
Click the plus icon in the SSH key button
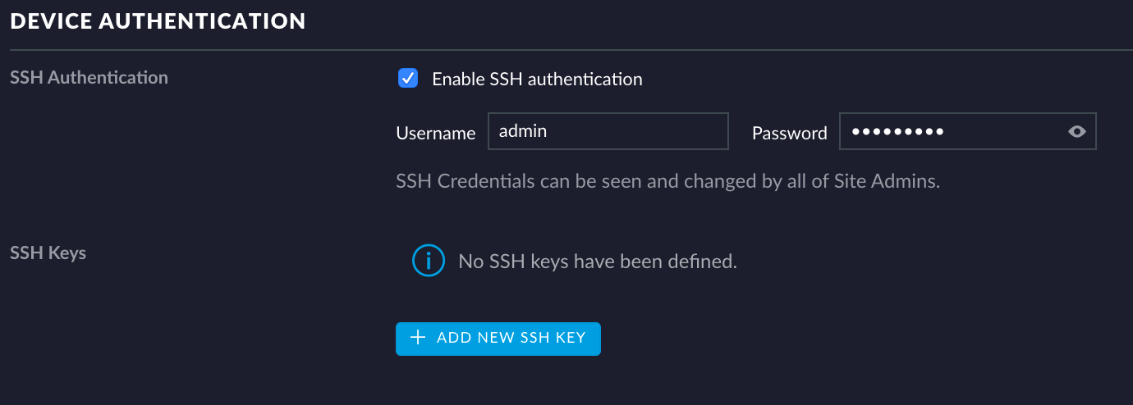(418, 338)
